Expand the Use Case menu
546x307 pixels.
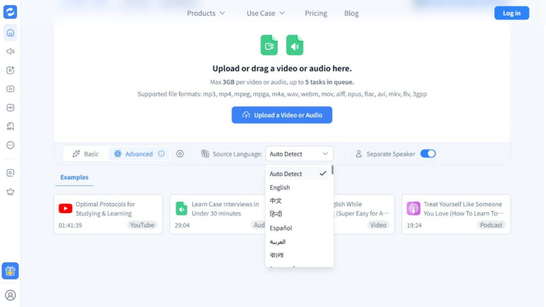266,13
